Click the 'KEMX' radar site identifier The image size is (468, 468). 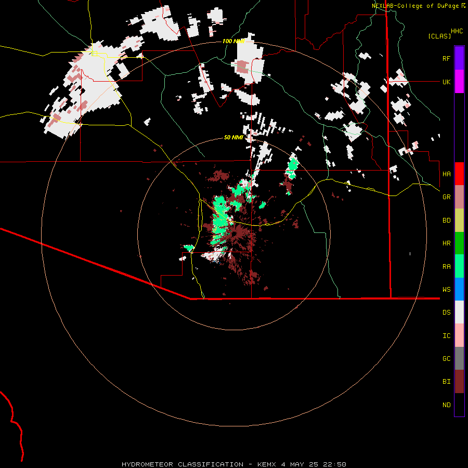[x=267, y=464]
